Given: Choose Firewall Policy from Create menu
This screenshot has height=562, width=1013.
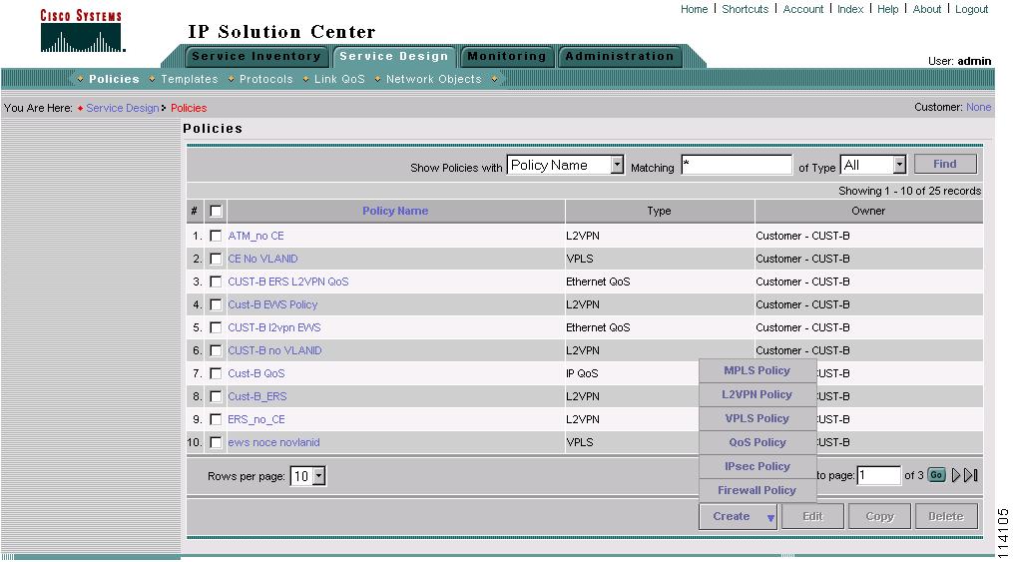Looking at the screenshot, I should [758, 490].
